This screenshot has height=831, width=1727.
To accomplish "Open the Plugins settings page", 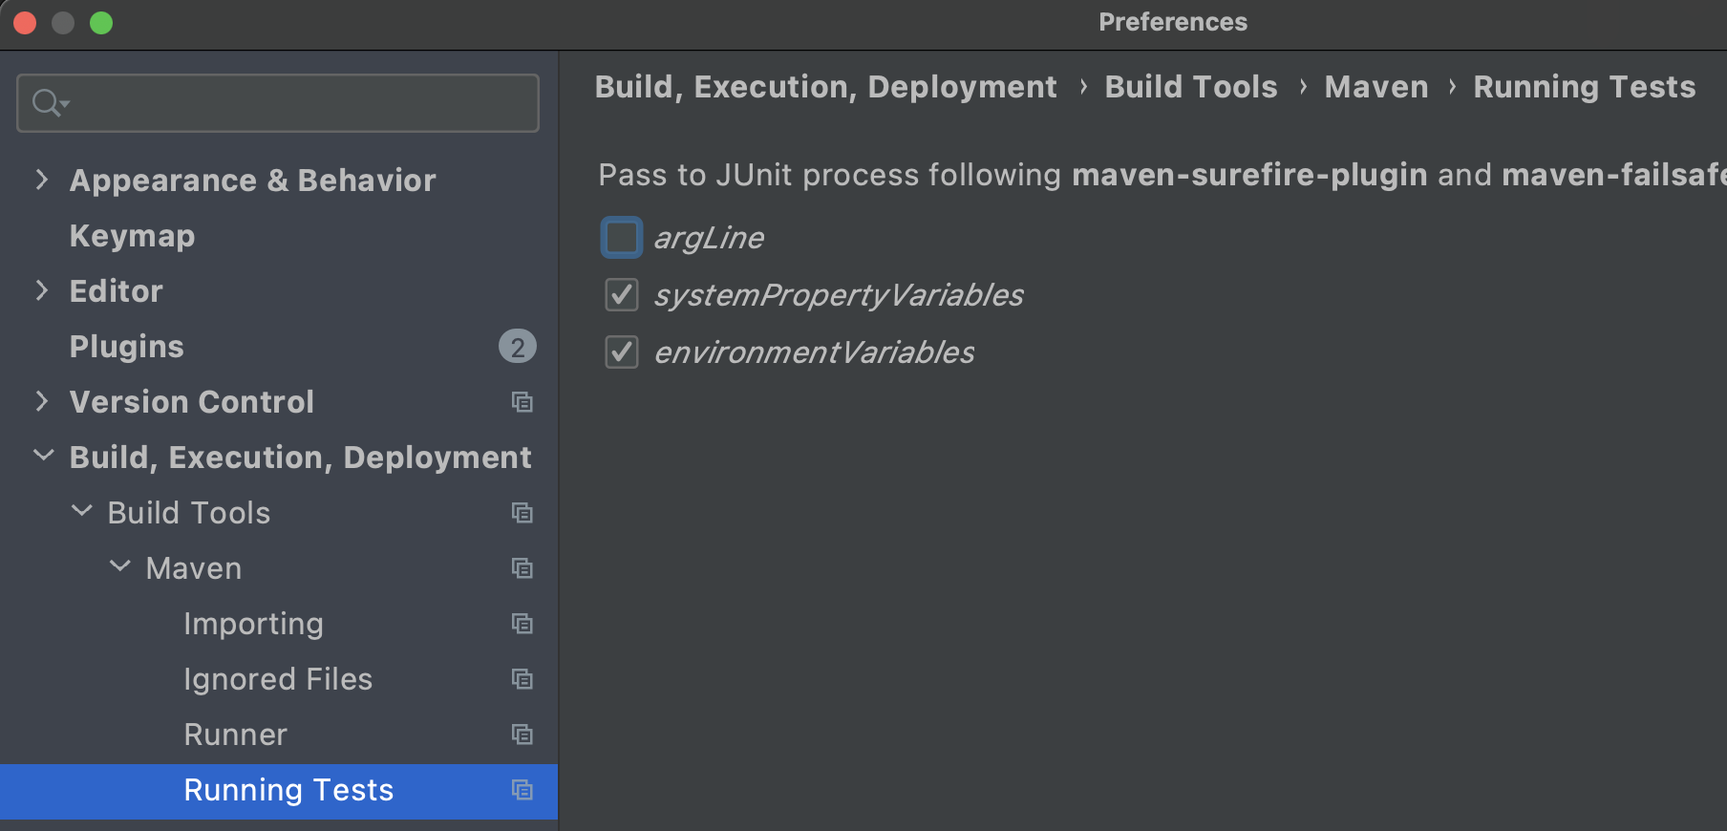I will pyautogui.click(x=127, y=347).
